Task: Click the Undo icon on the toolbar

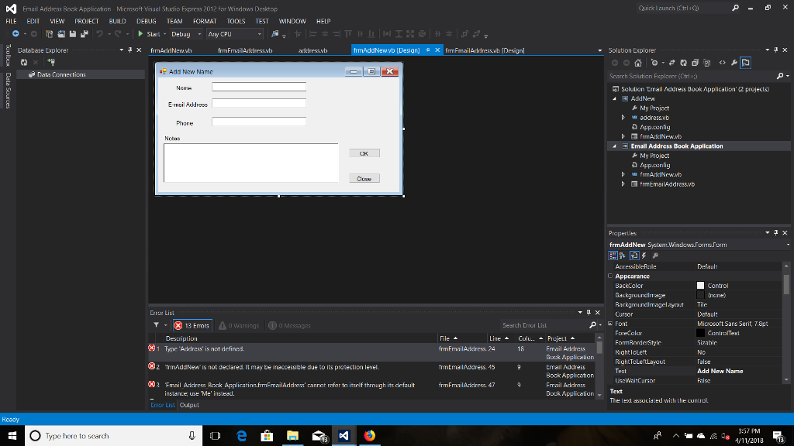Action: 100,34
